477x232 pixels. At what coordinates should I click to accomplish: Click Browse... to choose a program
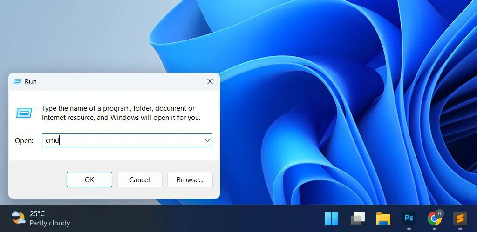(190, 180)
